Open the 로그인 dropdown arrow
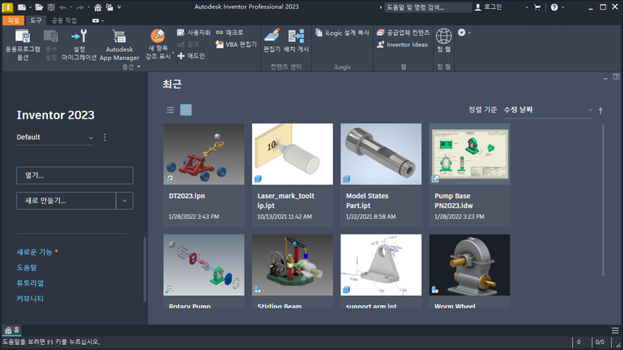 coord(527,7)
